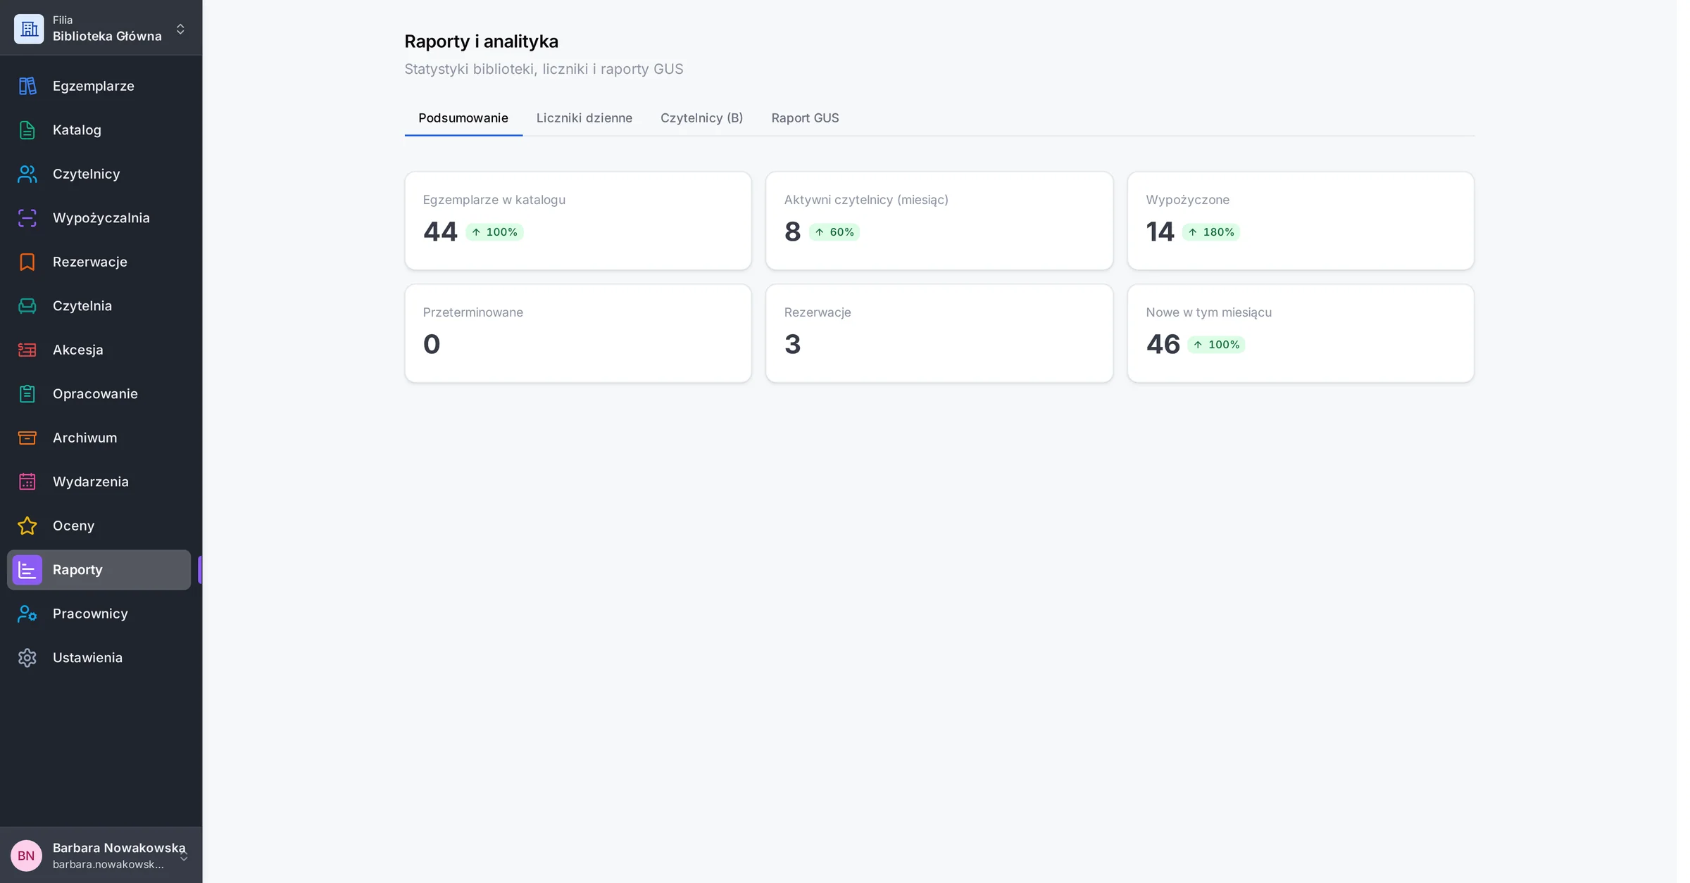
Task: Click the Wypożyczone statistics card
Action: [x=1300, y=221]
